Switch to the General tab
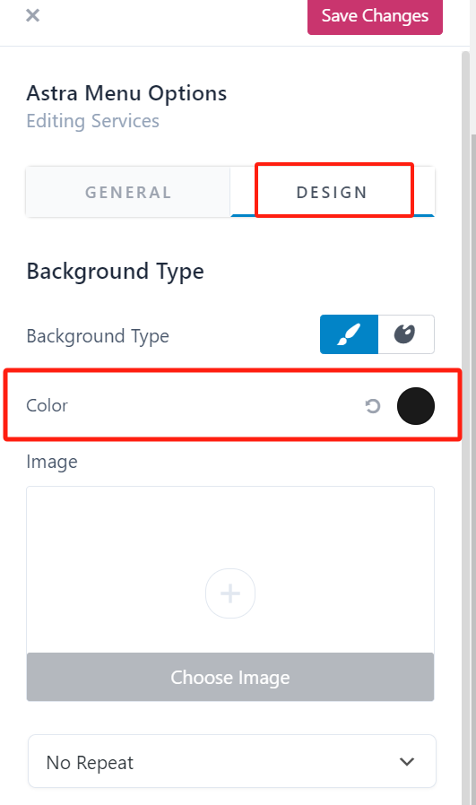Screen dimensions: 476x805 coord(128,192)
